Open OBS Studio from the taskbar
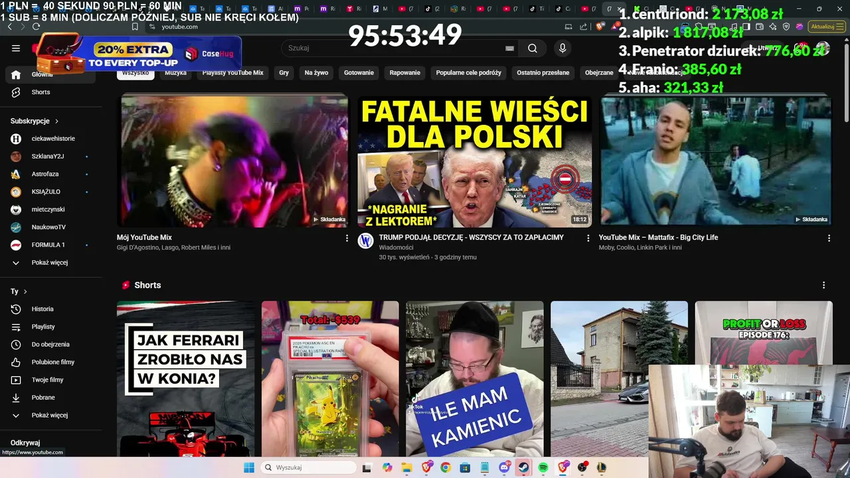The width and height of the screenshot is (850, 478). [x=582, y=467]
